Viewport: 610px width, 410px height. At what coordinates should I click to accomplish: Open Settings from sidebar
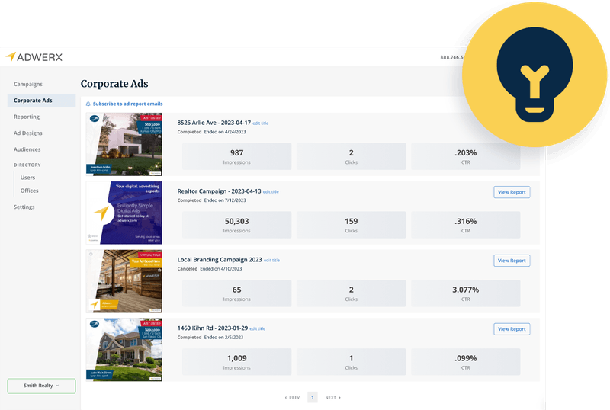pyautogui.click(x=24, y=207)
